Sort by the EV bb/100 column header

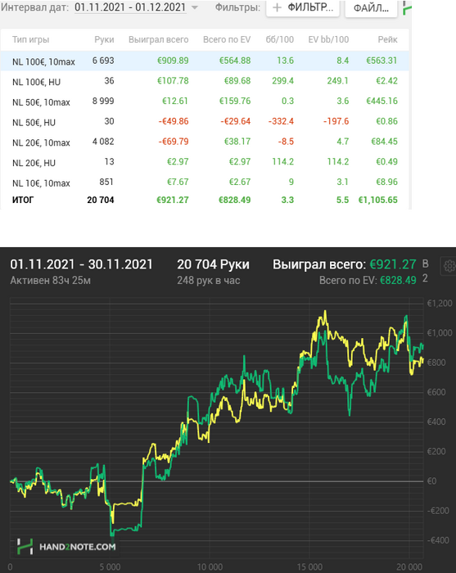pos(328,39)
